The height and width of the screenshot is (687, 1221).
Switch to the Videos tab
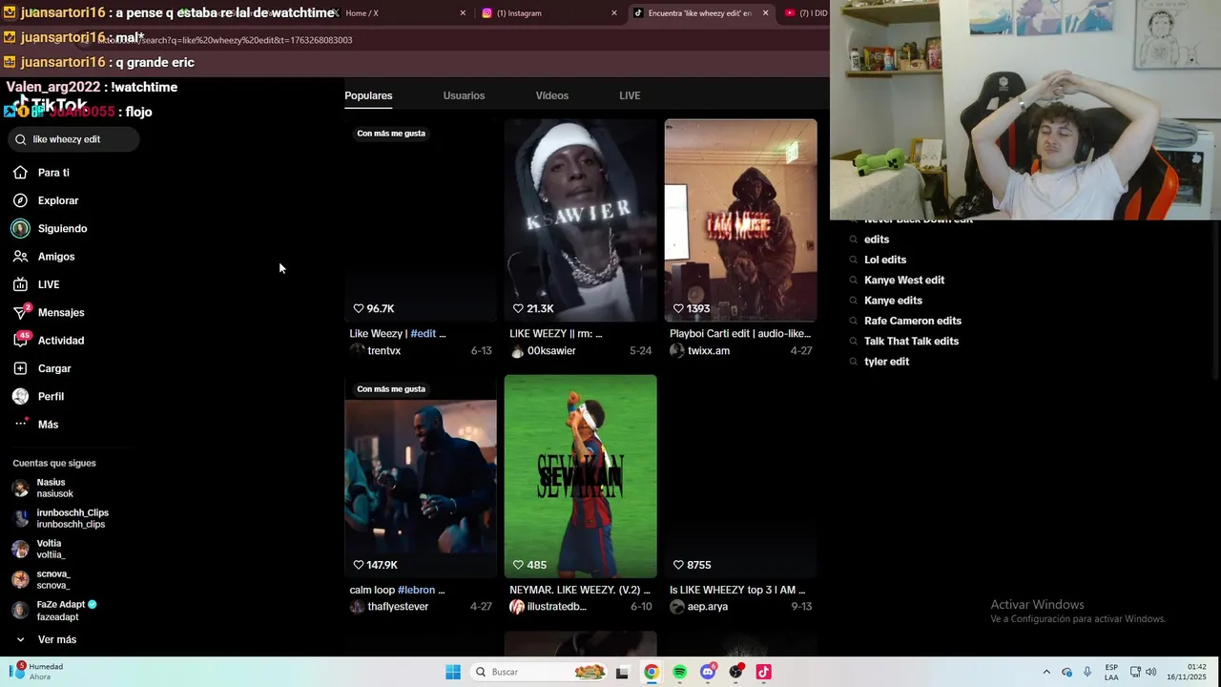tap(551, 95)
